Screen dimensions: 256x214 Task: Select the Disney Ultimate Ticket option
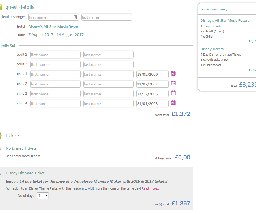tap(1, 173)
